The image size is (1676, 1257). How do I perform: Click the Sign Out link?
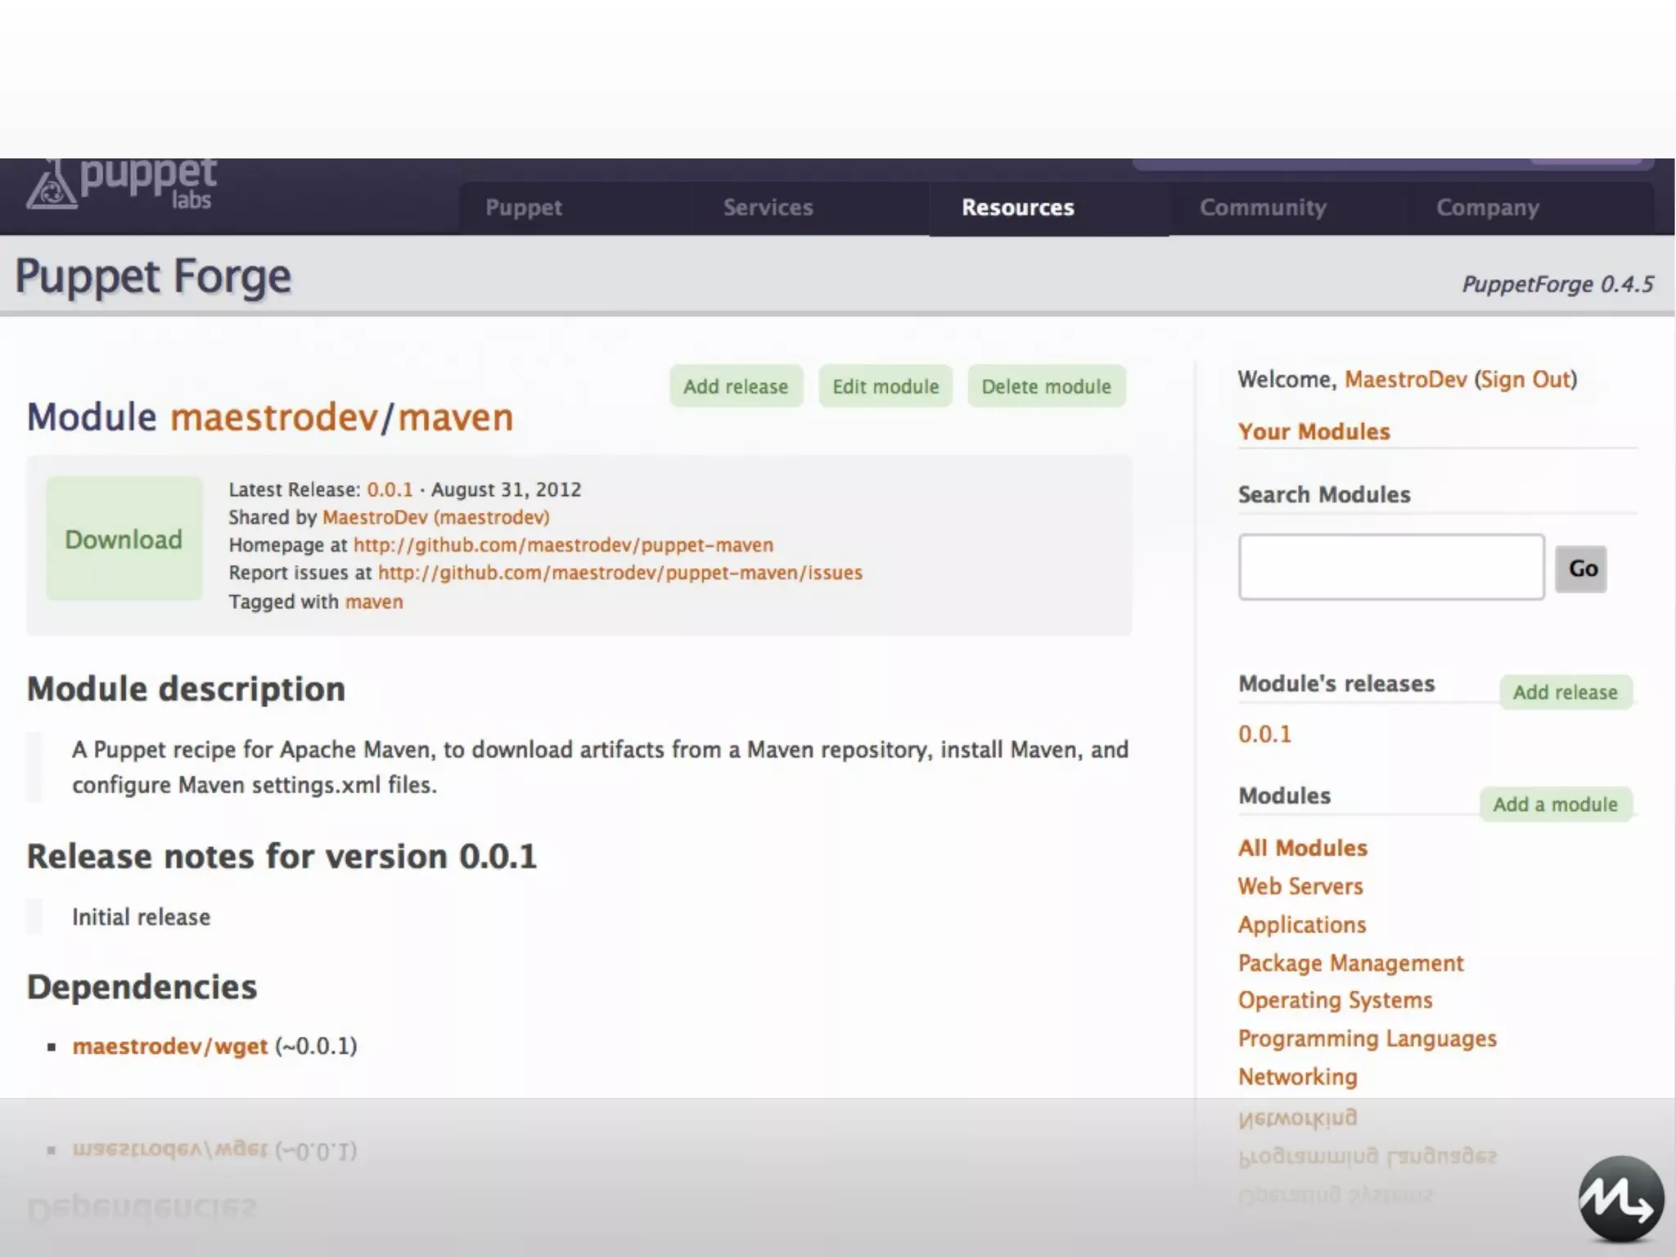point(1525,380)
